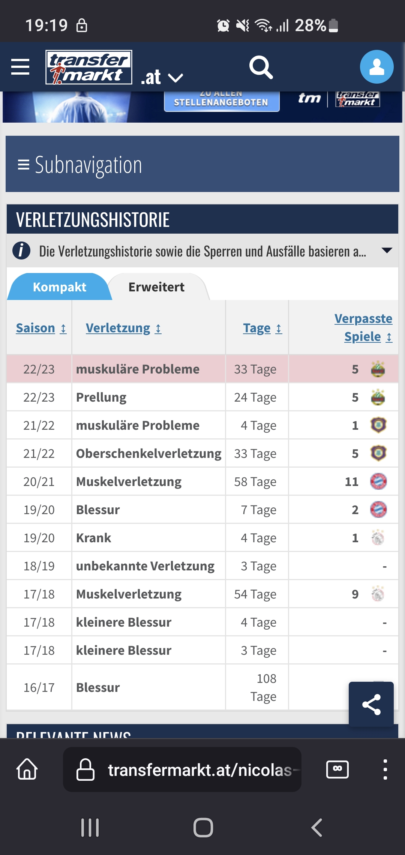Open the hamburger main menu
Image resolution: width=405 pixels, height=855 pixels.
coord(20,67)
